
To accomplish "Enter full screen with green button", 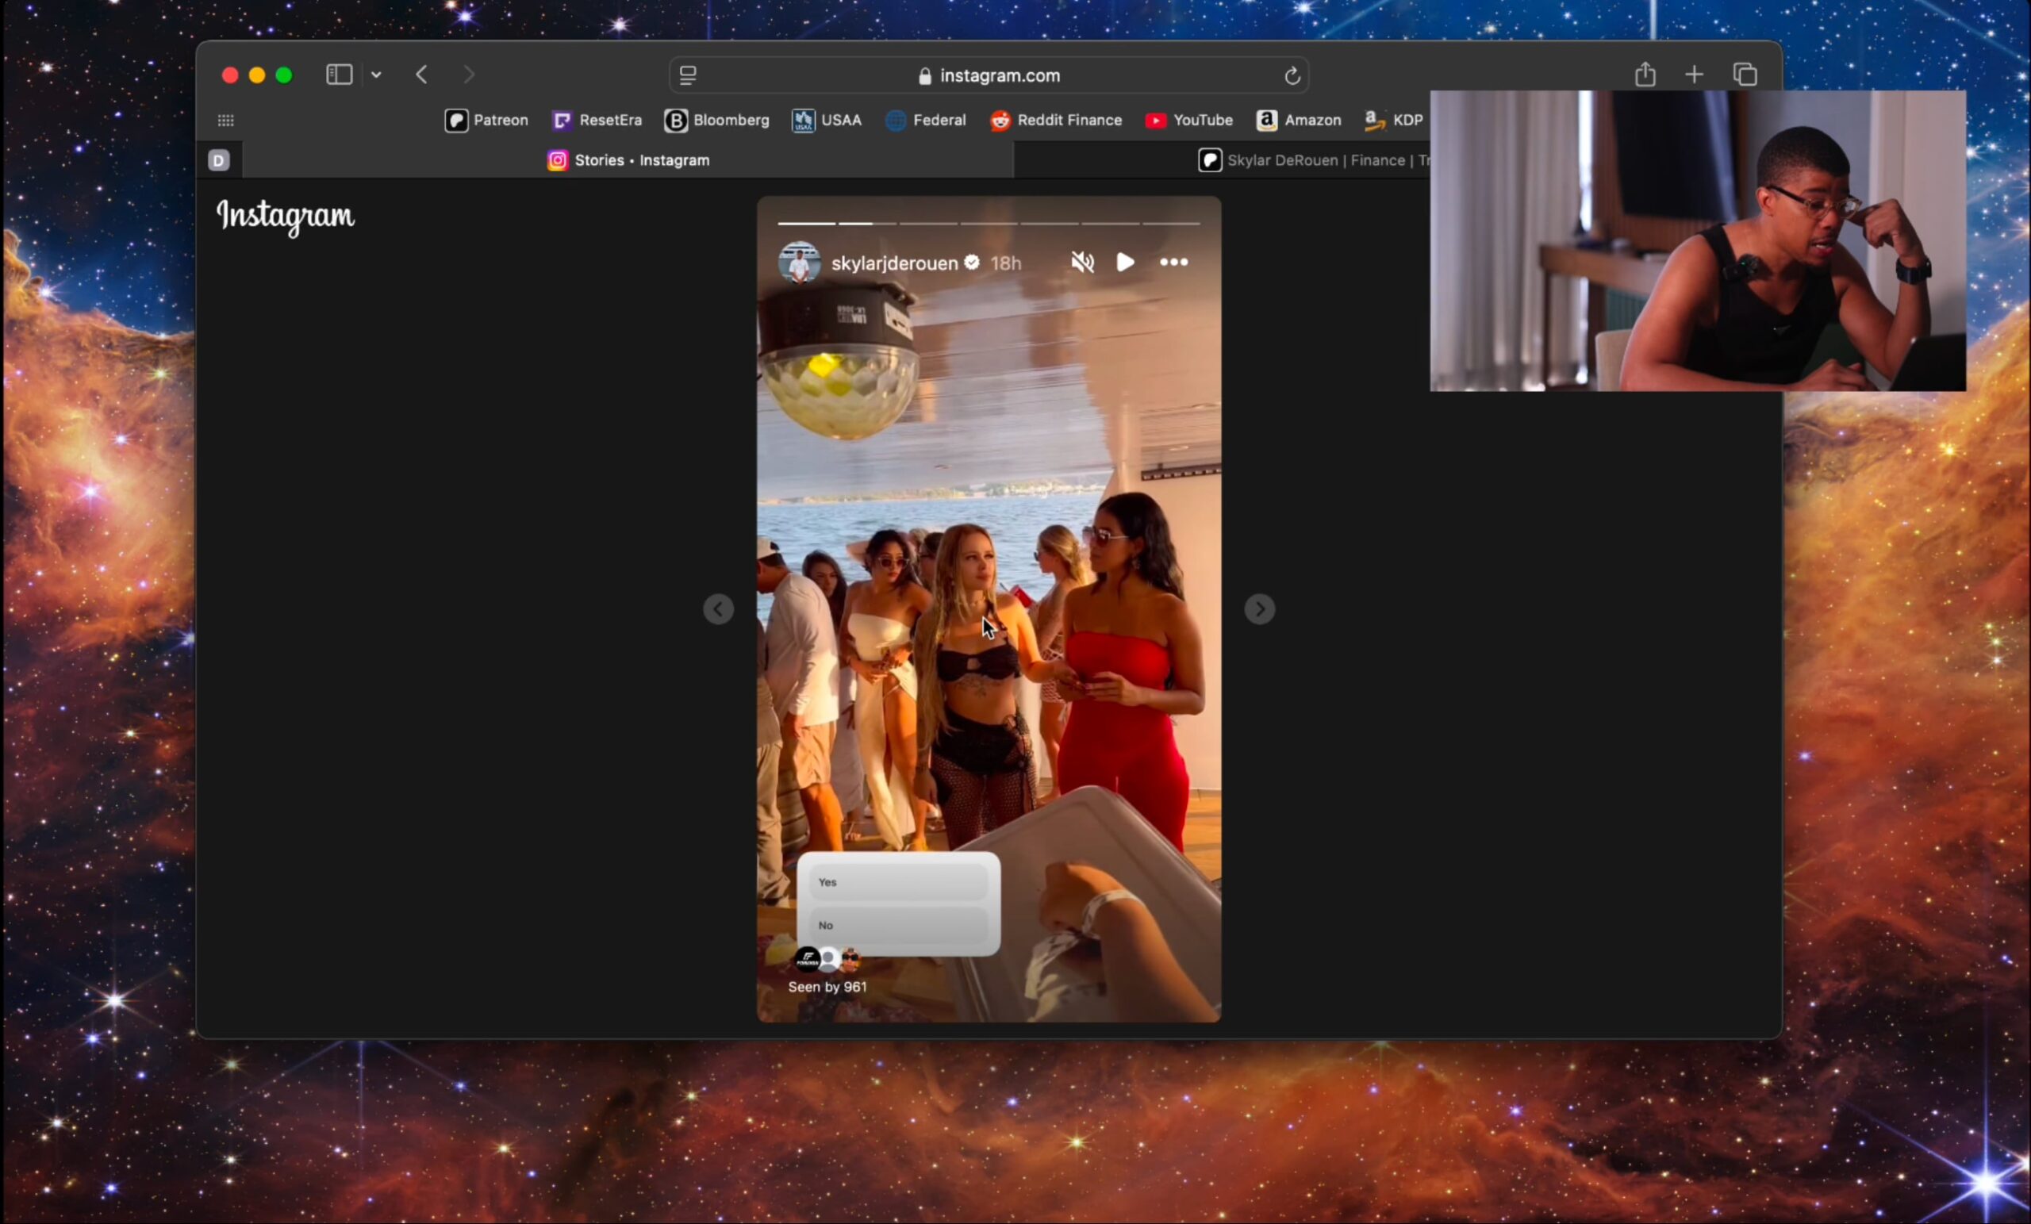I will tap(283, 76).
